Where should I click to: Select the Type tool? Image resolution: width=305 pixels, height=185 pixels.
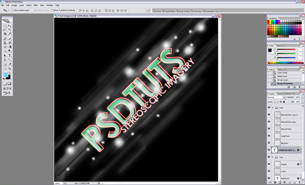coord(10,56)
